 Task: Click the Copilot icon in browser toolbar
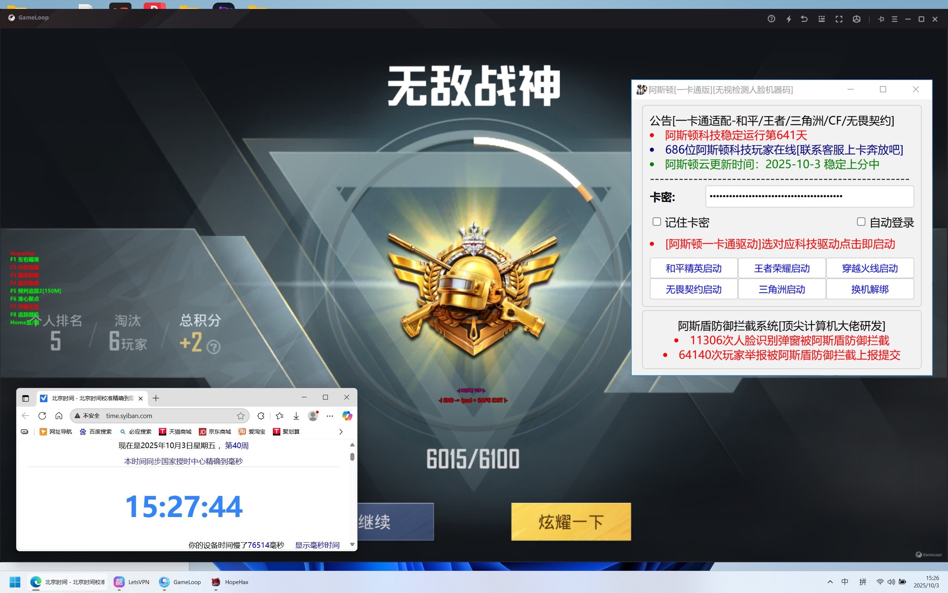pyautogui.click(x=347, y=416)
